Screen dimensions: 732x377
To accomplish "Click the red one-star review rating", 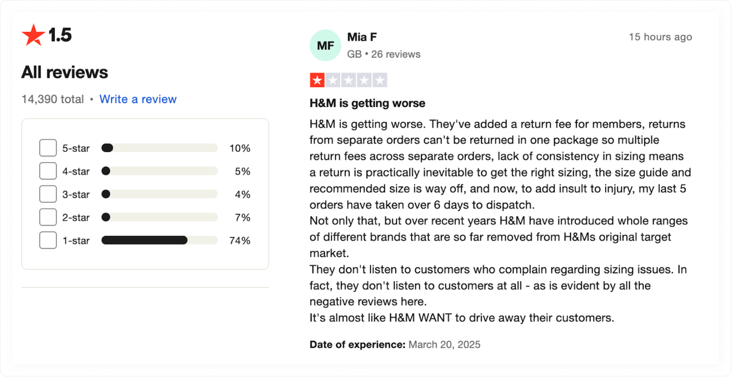I will click(317, 81).
